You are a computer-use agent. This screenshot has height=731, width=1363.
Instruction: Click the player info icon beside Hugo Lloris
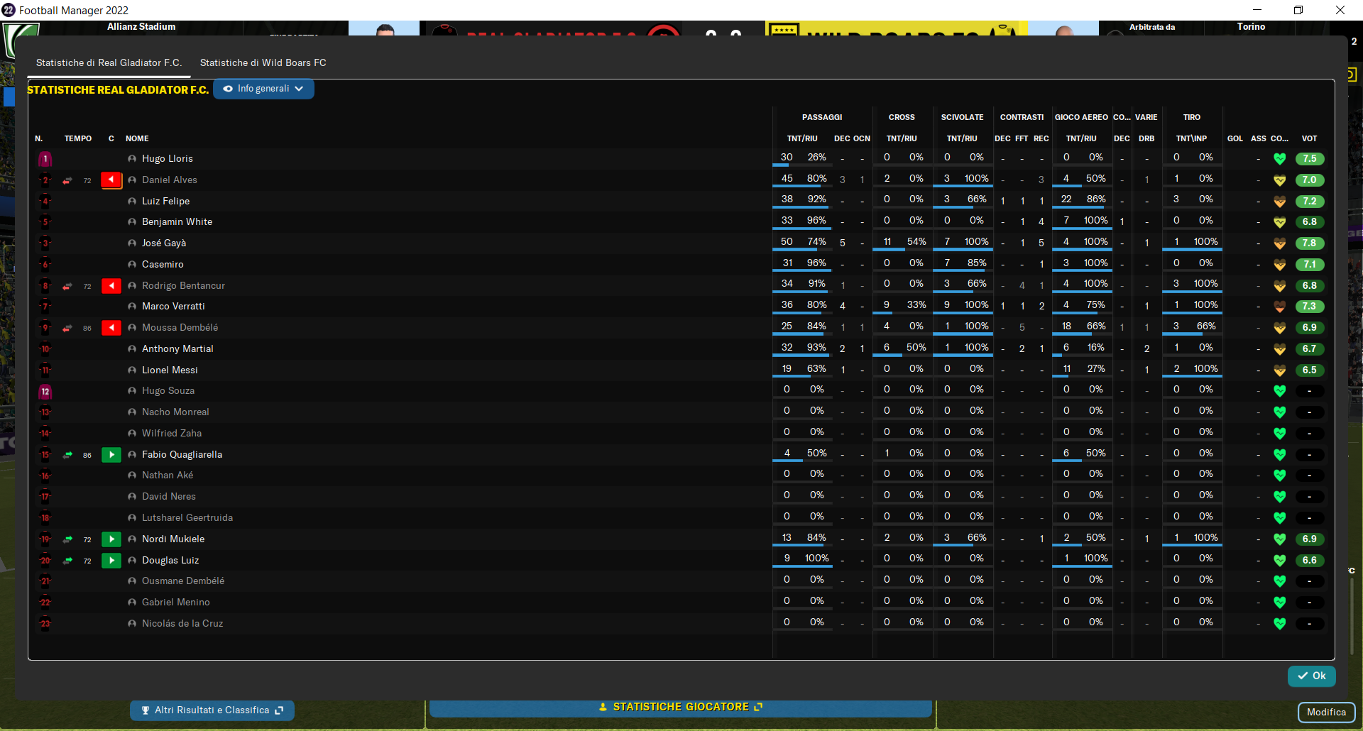(x=132, y=159)
